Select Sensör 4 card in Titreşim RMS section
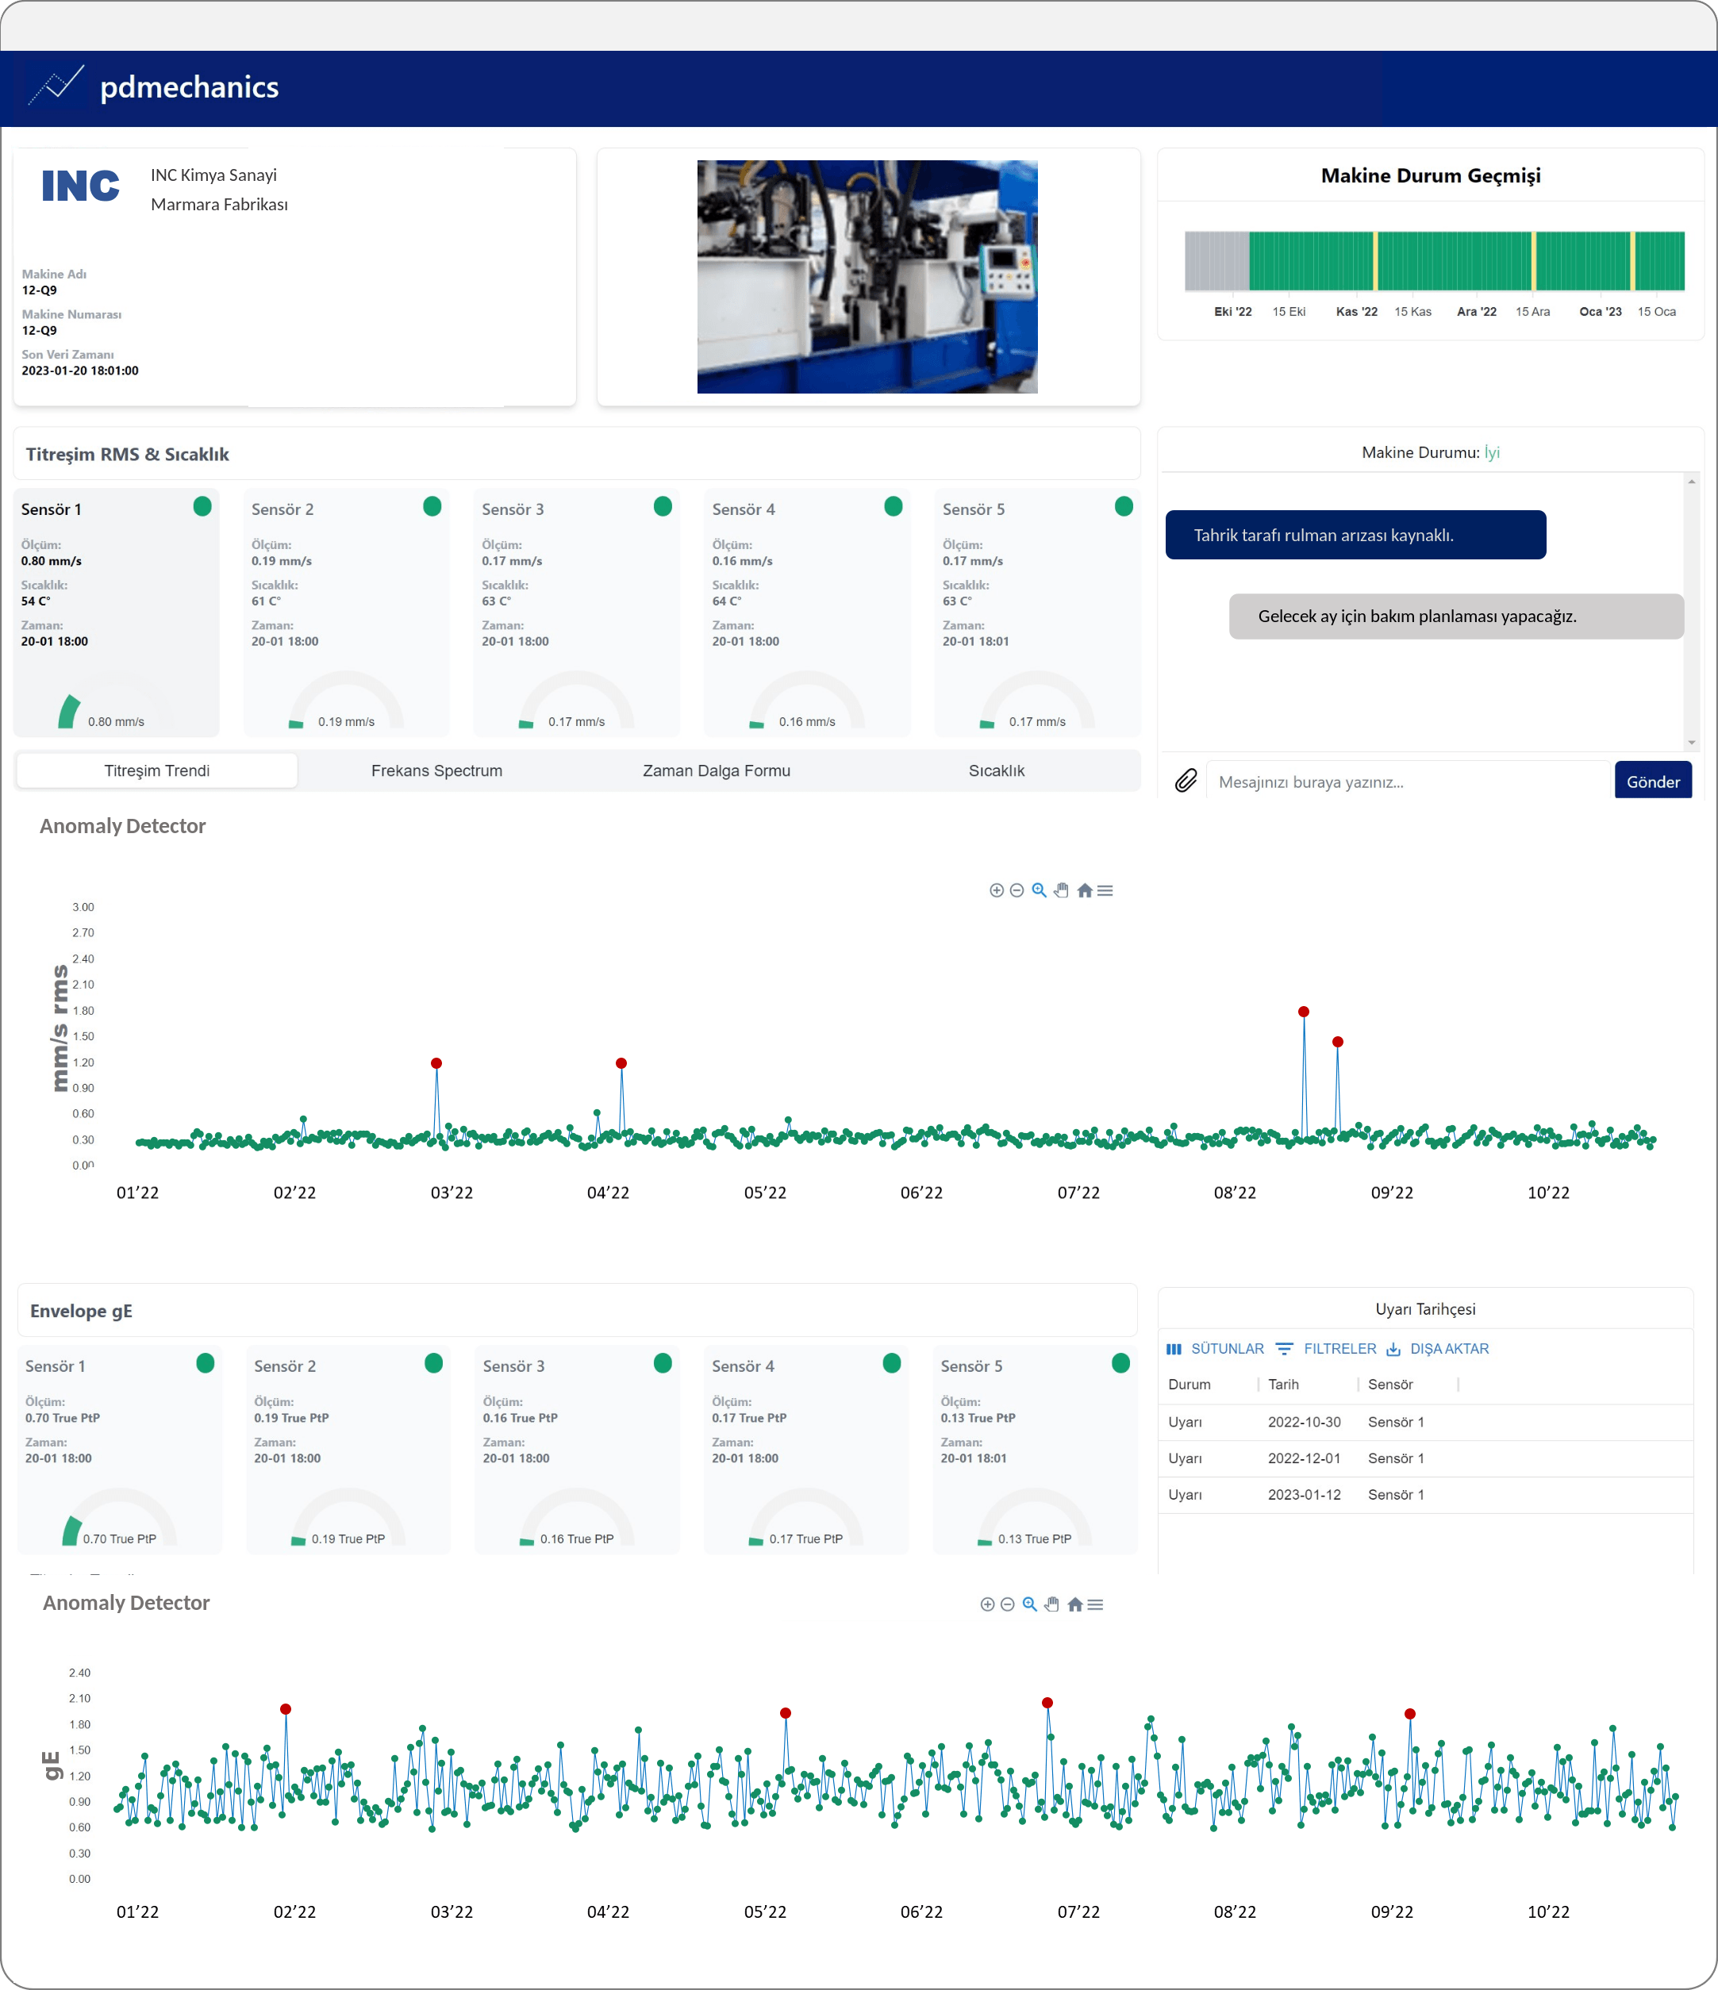The height and width of the screenshot is (1990, 1718). coord(807,612)
